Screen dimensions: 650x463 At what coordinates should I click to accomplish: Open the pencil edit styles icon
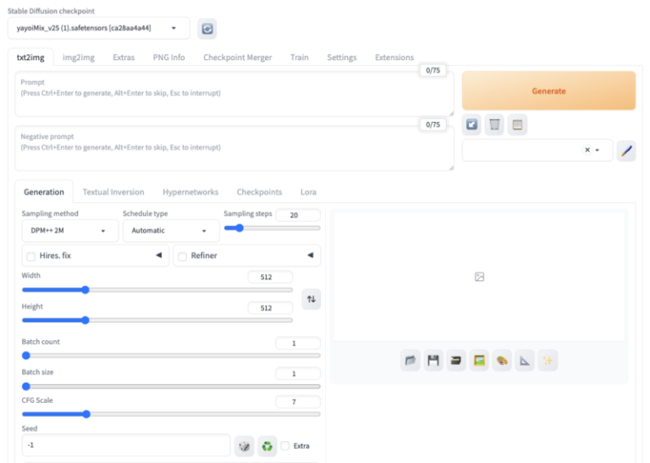pyautogui.click(x=625, y=151)
